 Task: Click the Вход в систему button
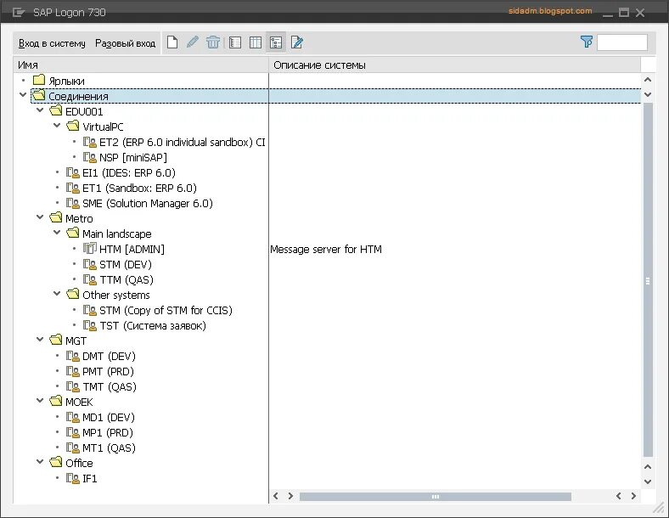[x=52, y=43]
